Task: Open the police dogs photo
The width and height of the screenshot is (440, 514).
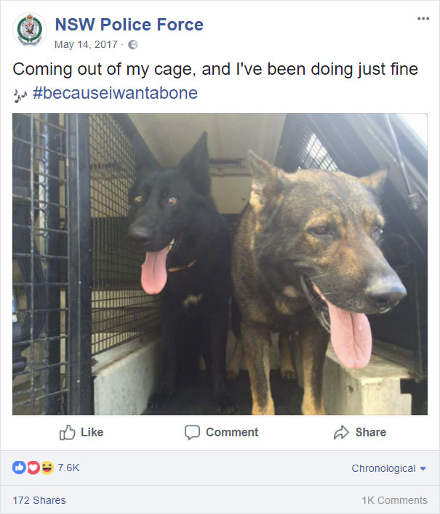Action: coord(220,264)
